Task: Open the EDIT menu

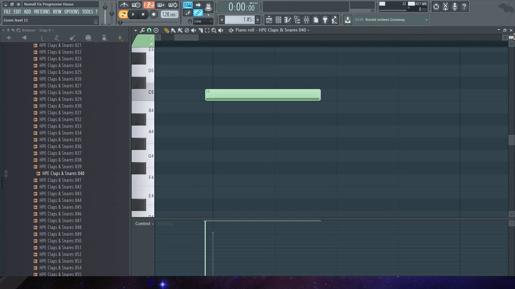Action: [17, 12]
